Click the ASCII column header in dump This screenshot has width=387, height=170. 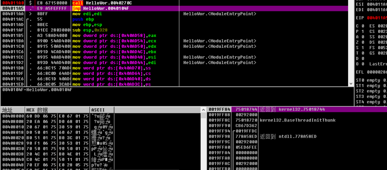pos(102,110)
